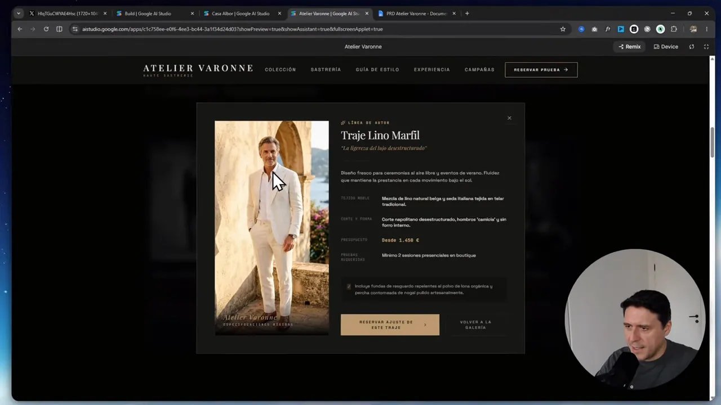Open a new tab with plus button

467,13
